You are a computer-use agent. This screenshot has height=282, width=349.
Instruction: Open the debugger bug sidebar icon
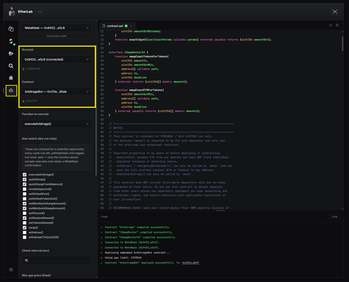pyautogui.click(x=11, y=78)
